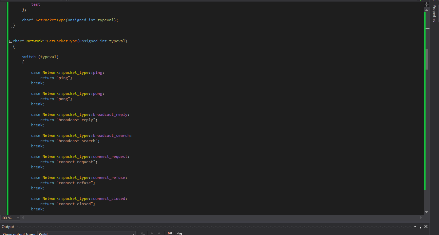Click the line return "pong";

pos(56,99)
